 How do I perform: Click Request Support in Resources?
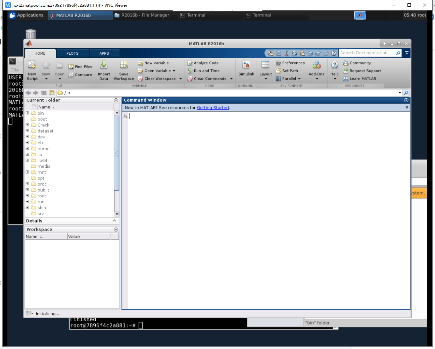point(362,71)
